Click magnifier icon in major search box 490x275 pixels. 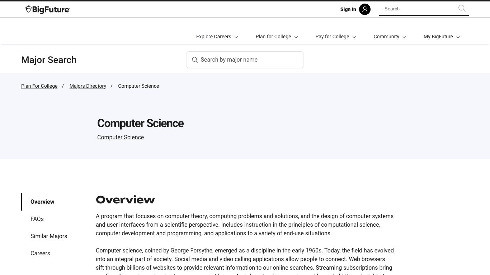195,60
